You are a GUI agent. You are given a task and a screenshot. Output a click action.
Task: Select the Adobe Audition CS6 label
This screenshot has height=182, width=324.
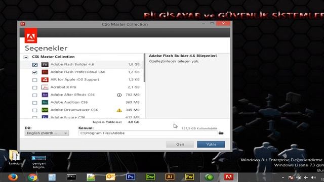pyautogui.click(x=69, y=102)
